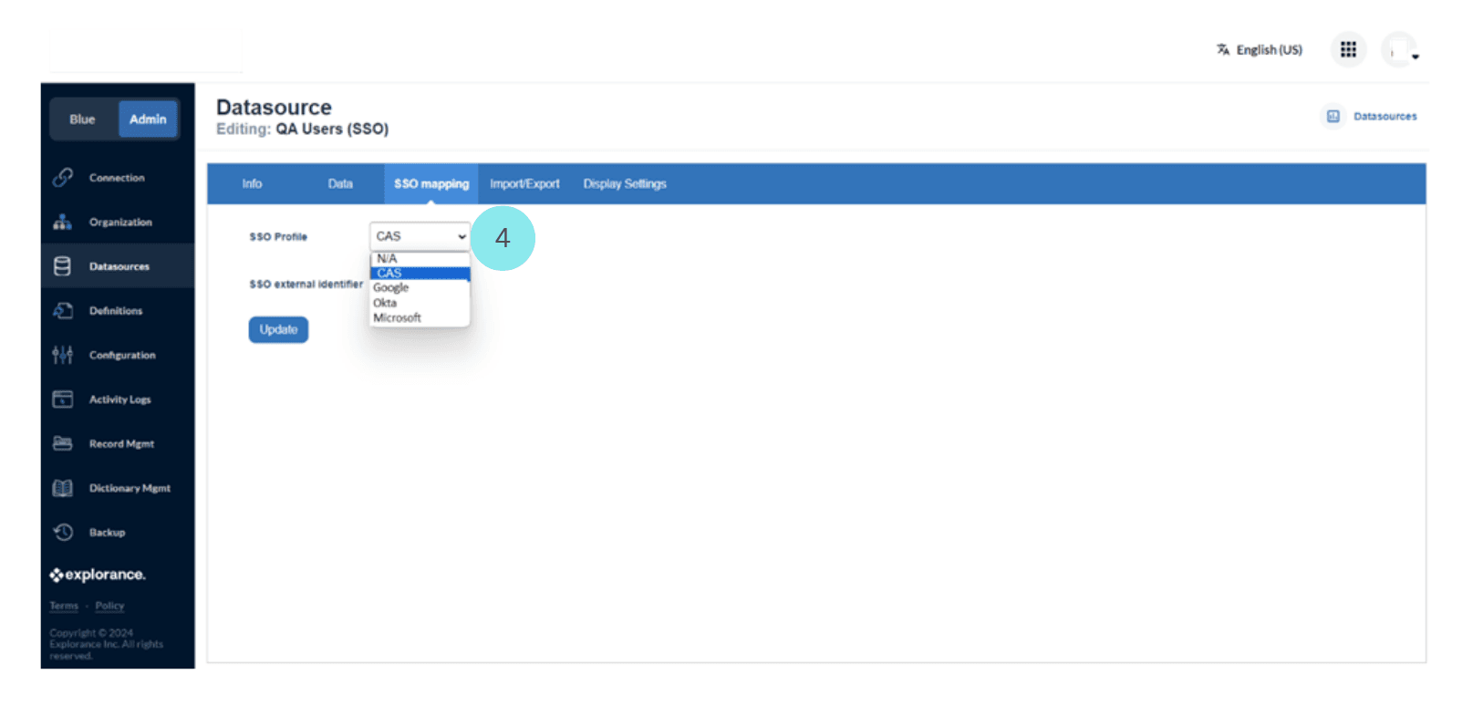Click the Dictionary Mgmt book icon
This screenshot has width=1473, height=716.
(62, 488)
